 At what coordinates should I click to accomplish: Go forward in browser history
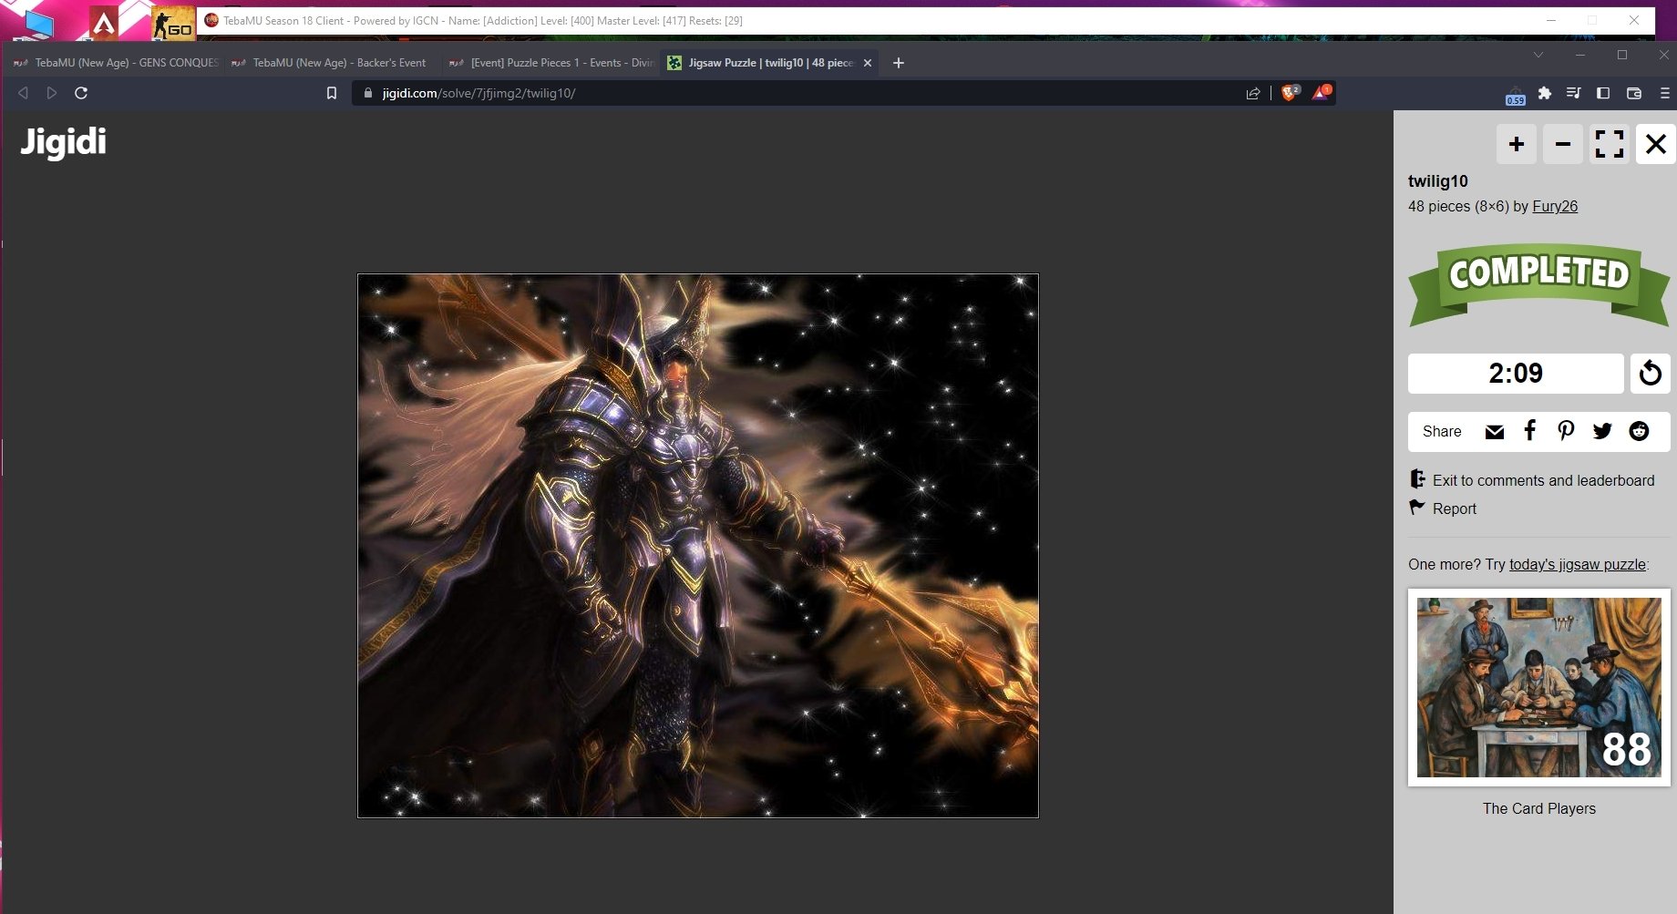click(52, 93)
